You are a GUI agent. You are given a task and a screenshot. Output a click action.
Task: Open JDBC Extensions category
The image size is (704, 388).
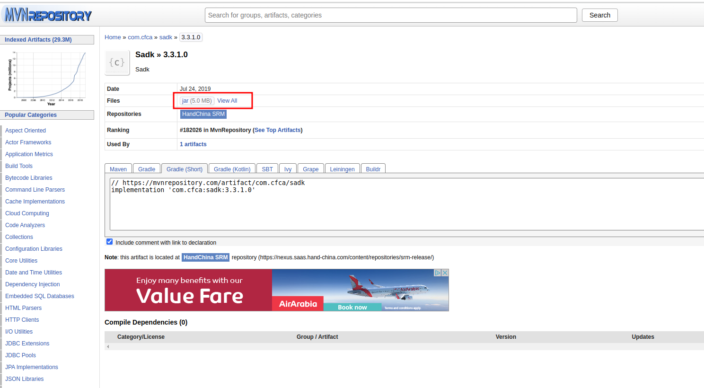tap(27, 344)
